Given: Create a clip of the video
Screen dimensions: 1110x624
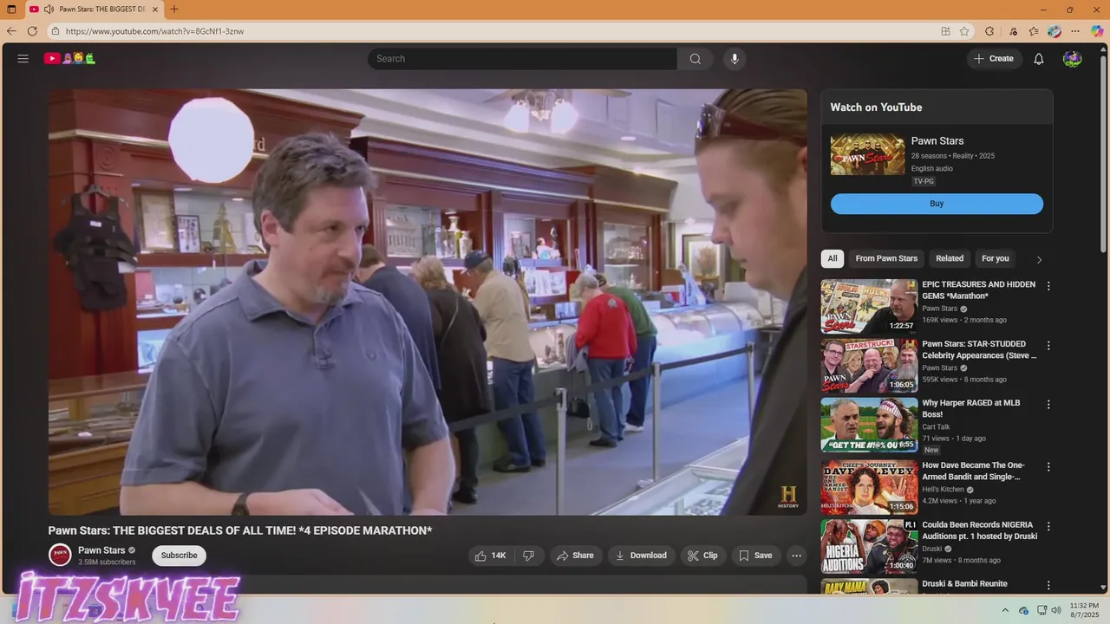Looking at the screenshot, I should [702, 556].
